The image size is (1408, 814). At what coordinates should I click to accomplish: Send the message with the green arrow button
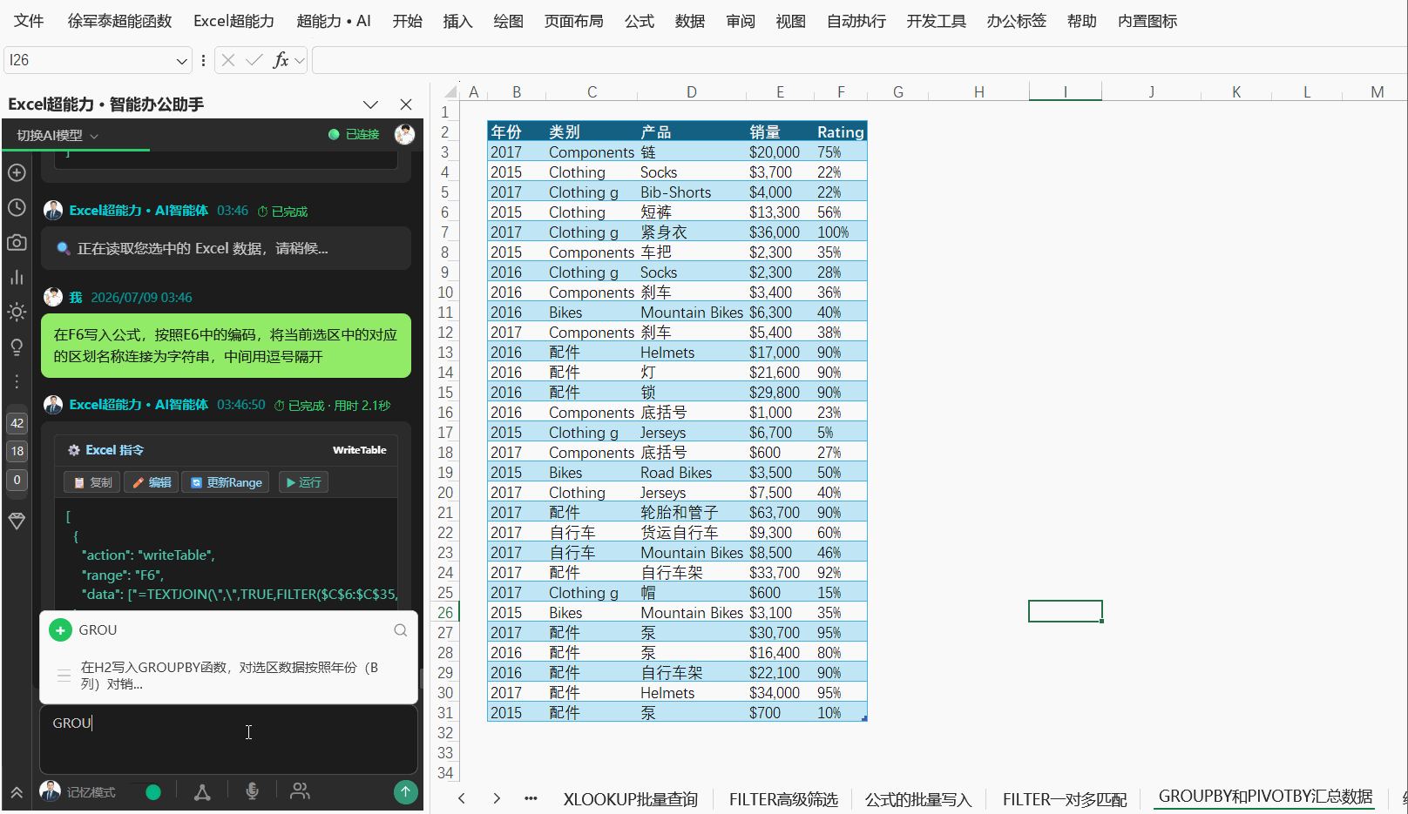(x=405, y=791)
